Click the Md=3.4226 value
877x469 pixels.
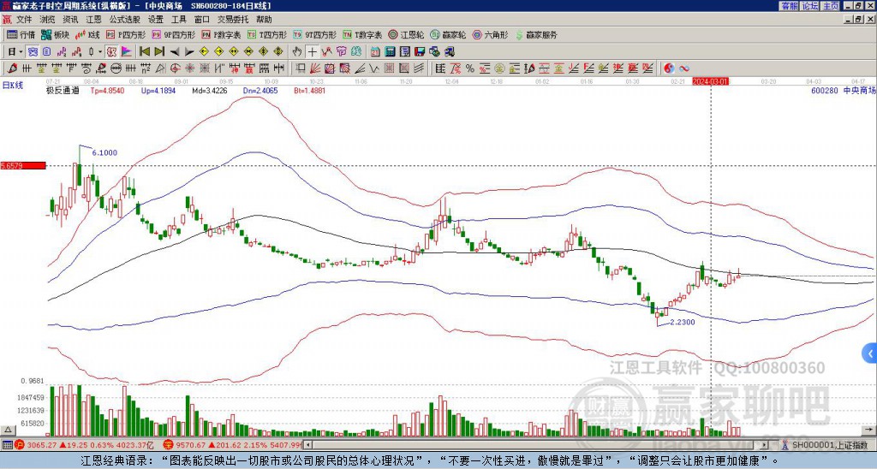[x=210, y=91]
